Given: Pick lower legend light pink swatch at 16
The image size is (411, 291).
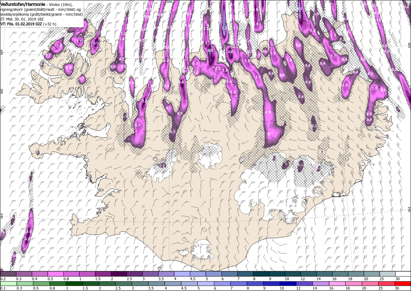Looking at the screenshot, I should 337,284.
